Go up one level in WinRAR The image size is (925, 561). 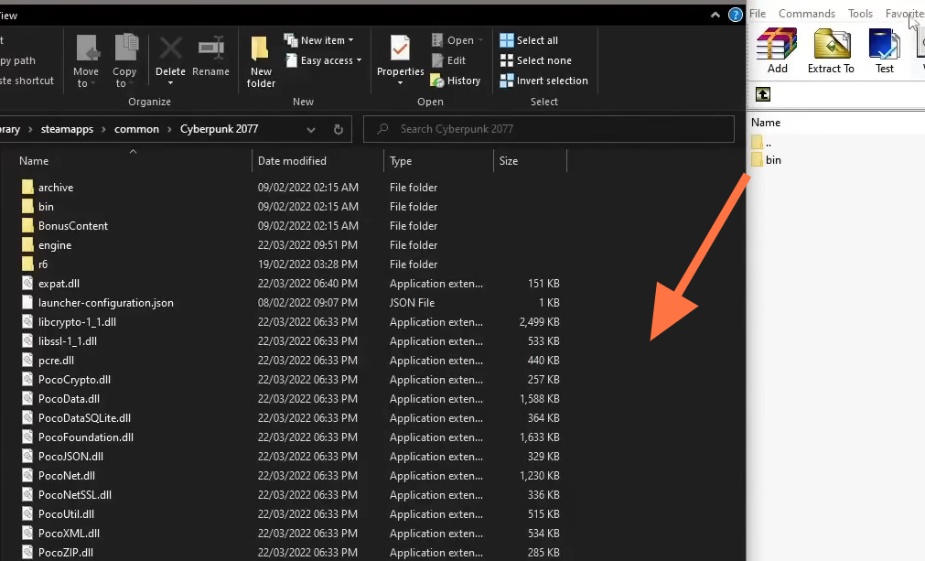tap(763, 94)
